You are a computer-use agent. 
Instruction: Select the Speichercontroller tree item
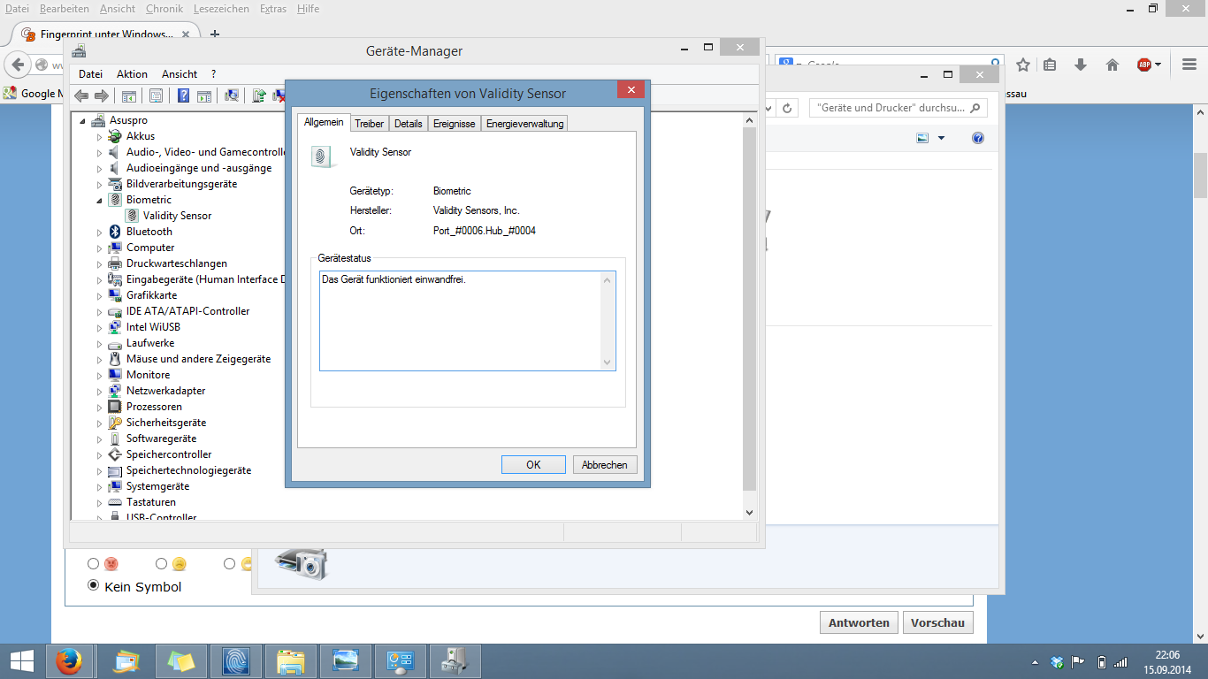tap(169, 454)
